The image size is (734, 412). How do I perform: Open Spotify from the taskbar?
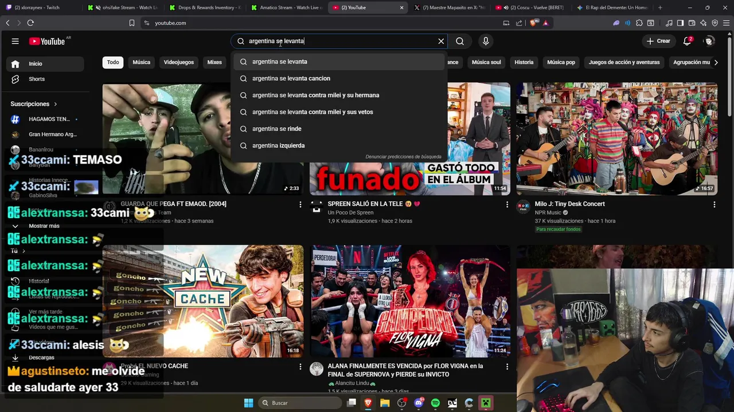click(x=435, y=403)
